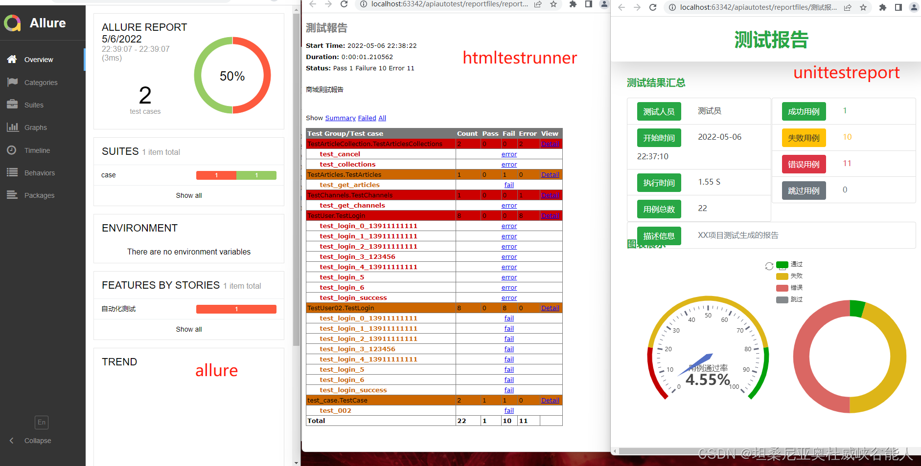Screen dimensions: 921x466
Task: Click unittestreport browser address bar
Action: click(x=758, y=7)
